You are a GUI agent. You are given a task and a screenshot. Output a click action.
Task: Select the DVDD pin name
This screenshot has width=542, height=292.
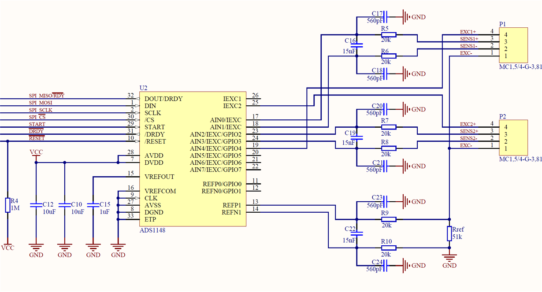tap(153, 163)
